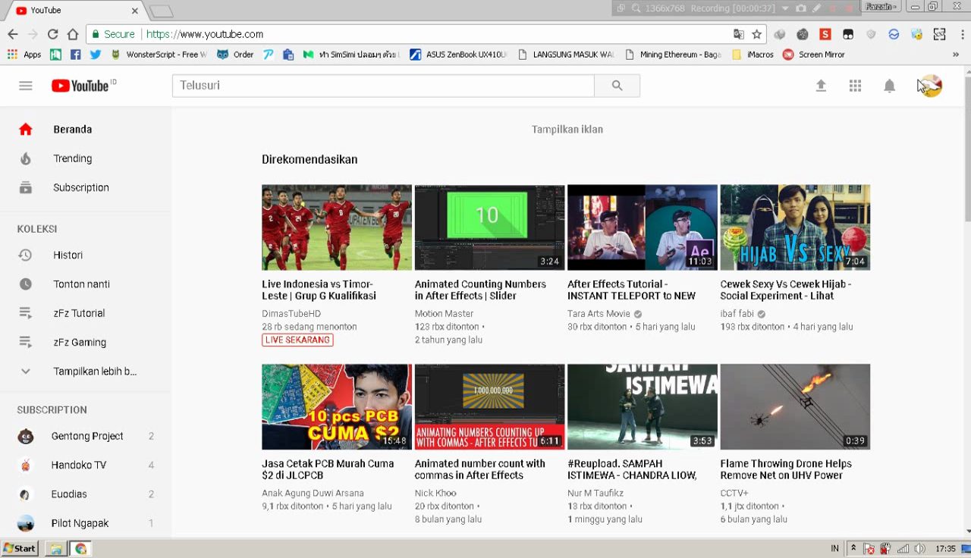Click the search magnifier button

pyautogui.click(x=617, y=86)
